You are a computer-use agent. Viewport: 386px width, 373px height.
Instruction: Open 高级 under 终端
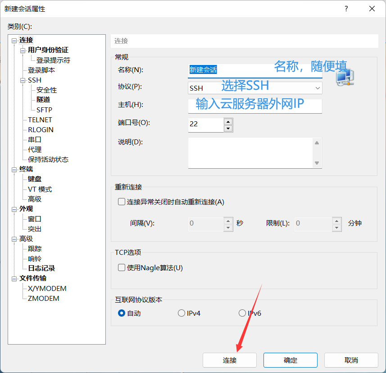[x=35, y=199]
